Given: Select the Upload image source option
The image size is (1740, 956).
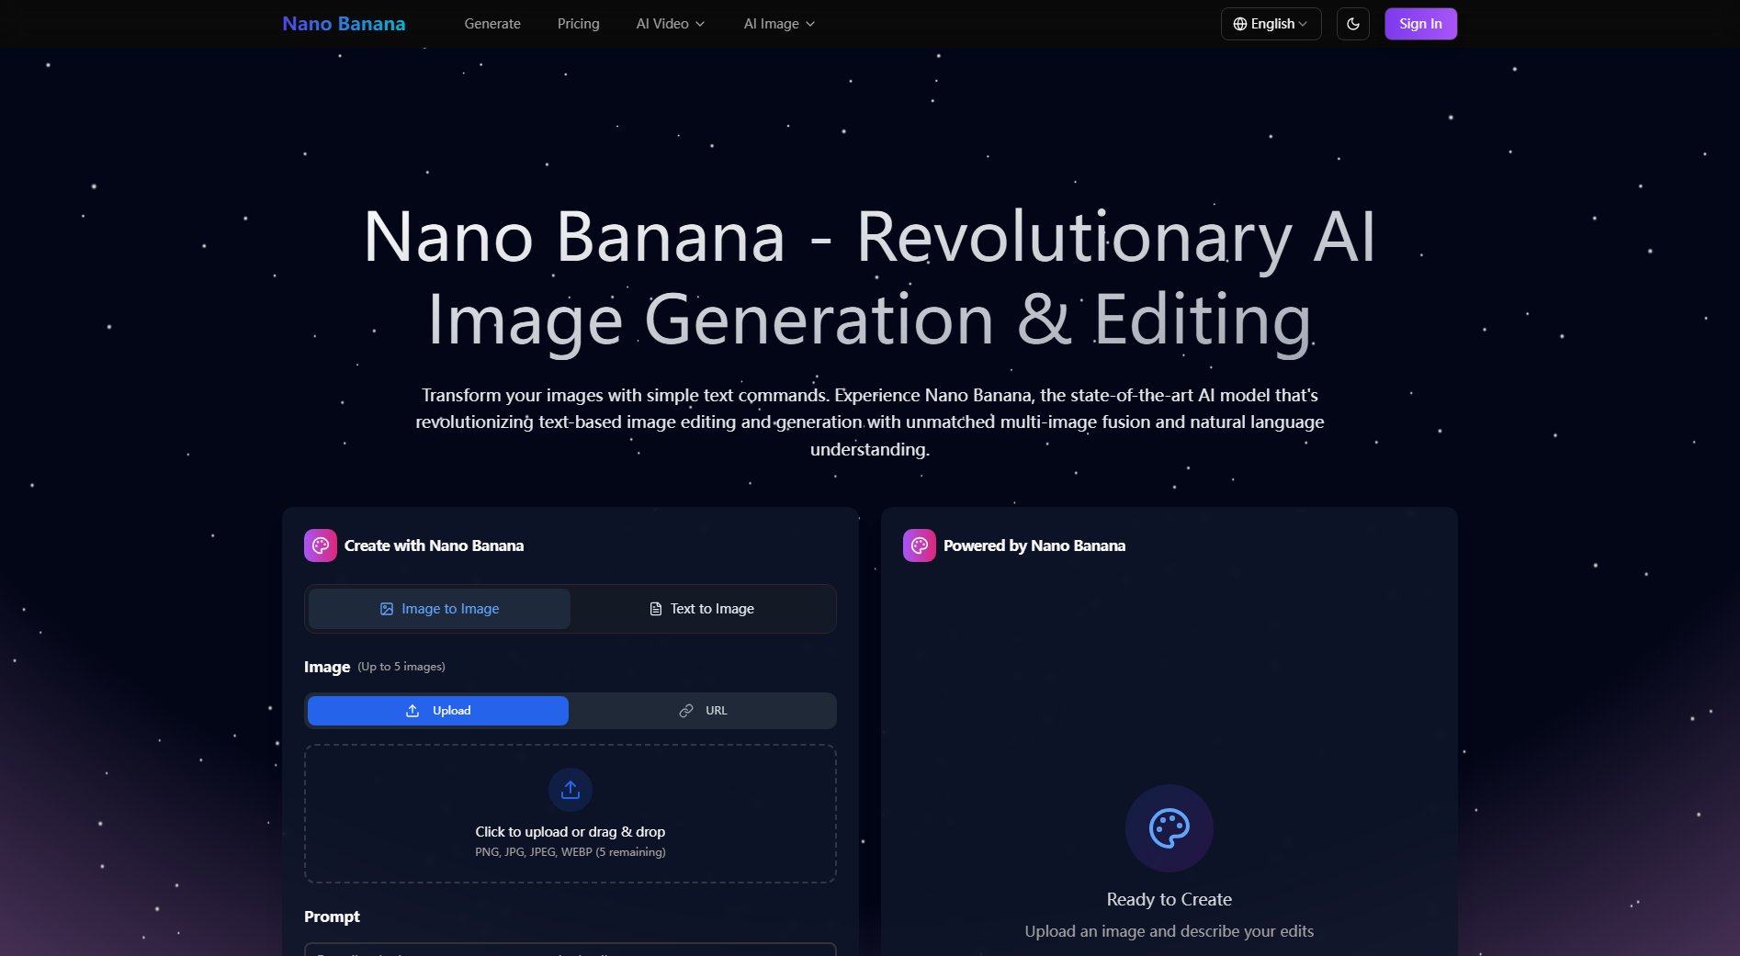Looking at the screenshot, I should pos(438,711).
